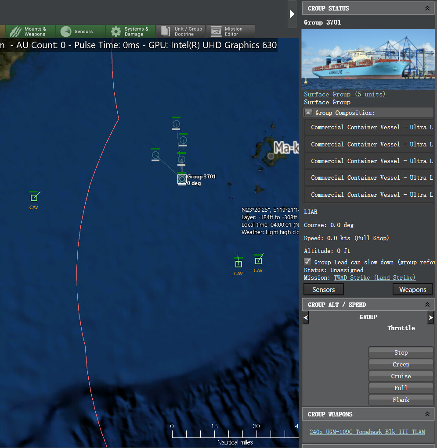Click the Mounts & Weapons missile icon
The height and width of the screenshot is (448, 437).
click(16, 32)
